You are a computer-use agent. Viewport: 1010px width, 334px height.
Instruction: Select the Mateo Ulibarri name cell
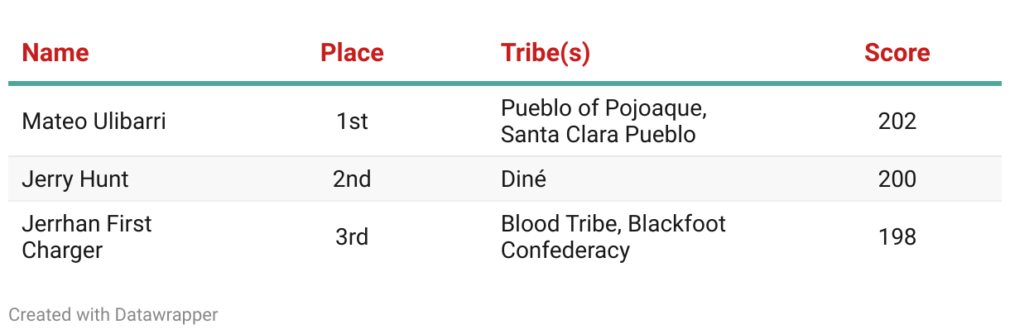click(x=94, y=122)
